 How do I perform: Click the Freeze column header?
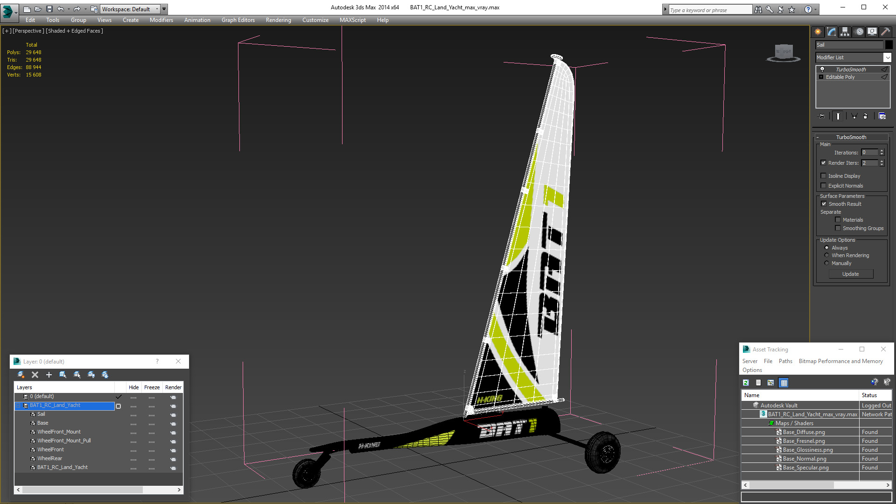[152, 387]
